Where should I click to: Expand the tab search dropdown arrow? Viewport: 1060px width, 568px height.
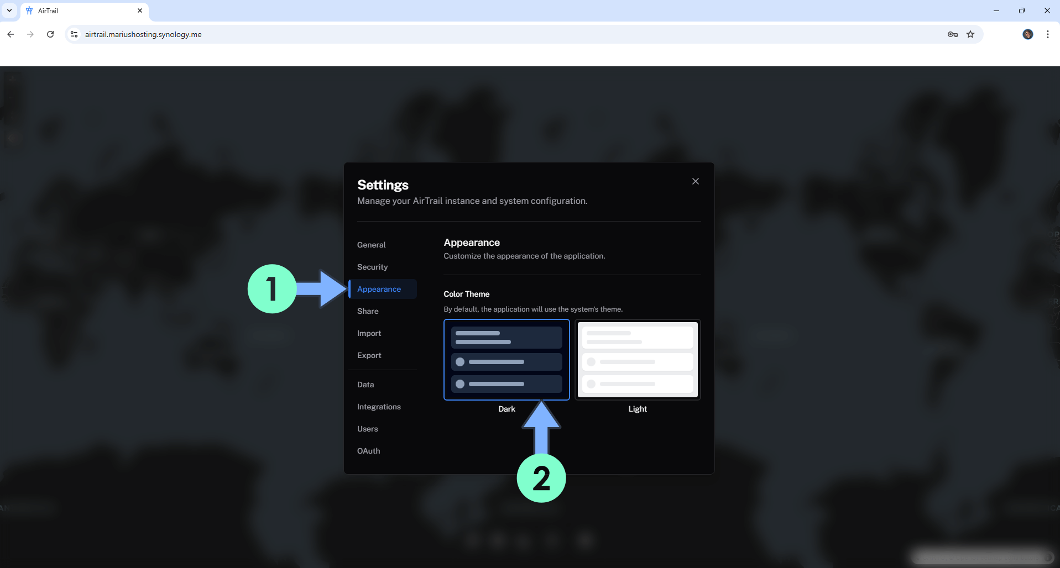click(9, 10)
